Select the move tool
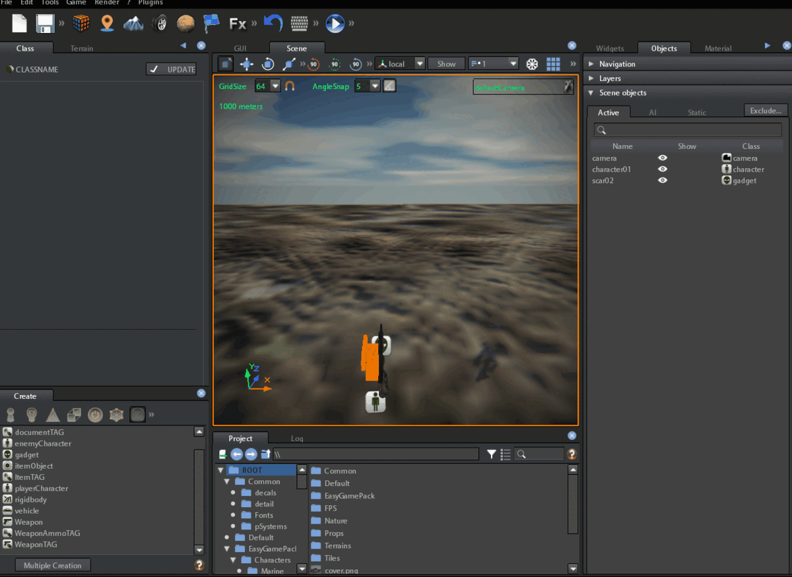The image size is (792, 577). tap(247, 64)
